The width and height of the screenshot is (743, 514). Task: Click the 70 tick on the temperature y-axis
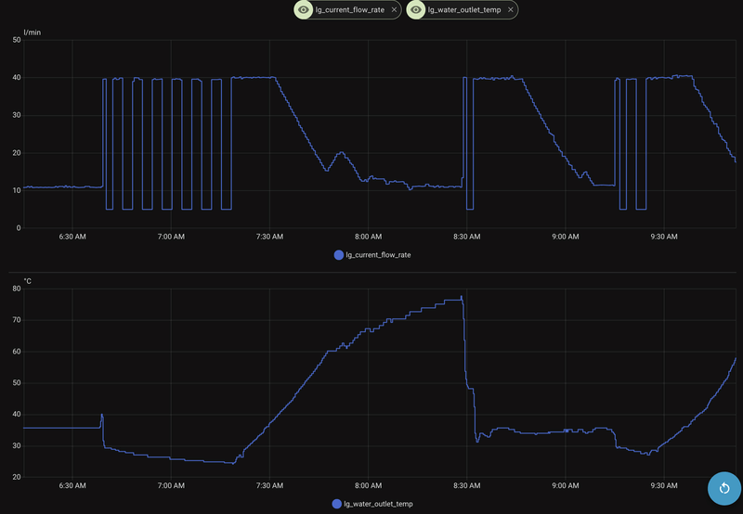click(17, 320)
